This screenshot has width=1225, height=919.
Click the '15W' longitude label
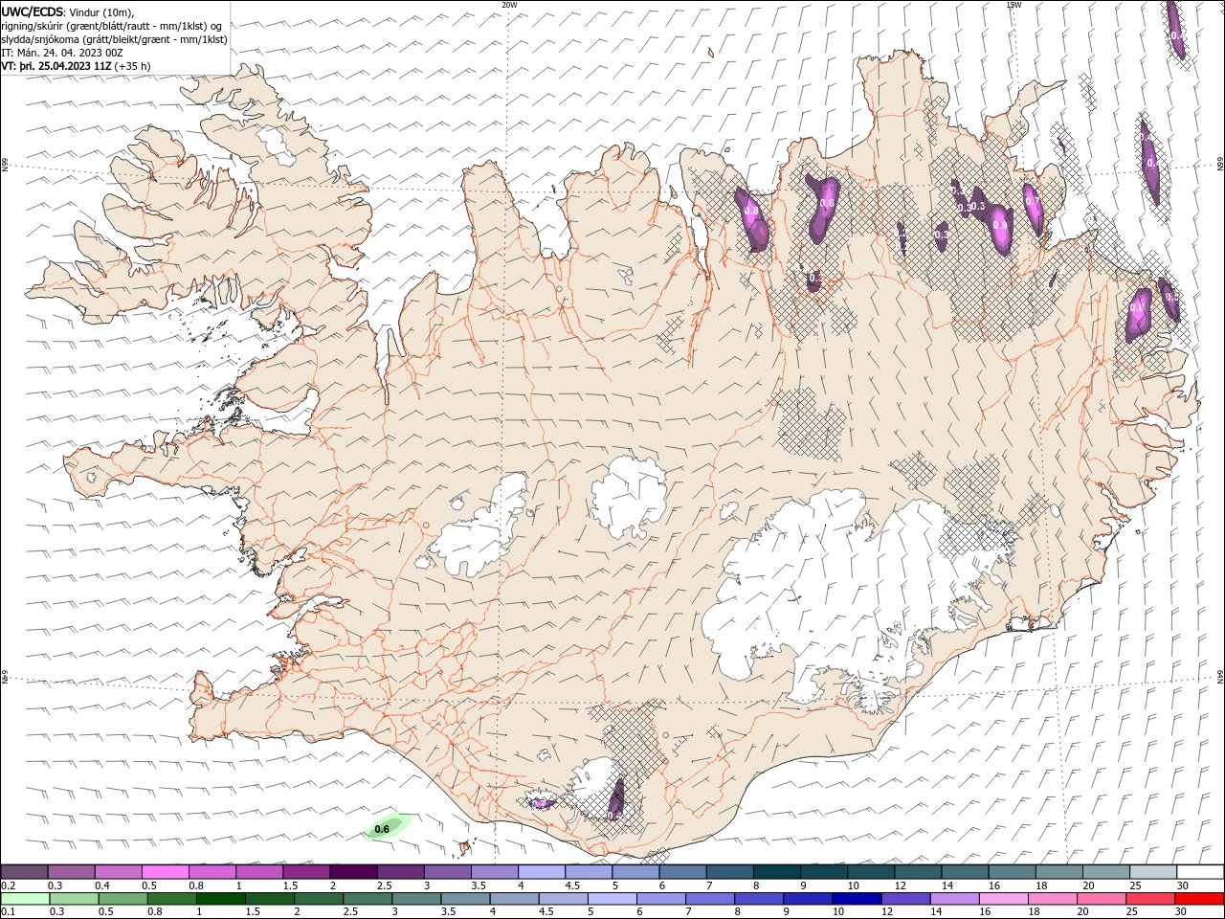pyautogui.click(x=1013, y=5)
